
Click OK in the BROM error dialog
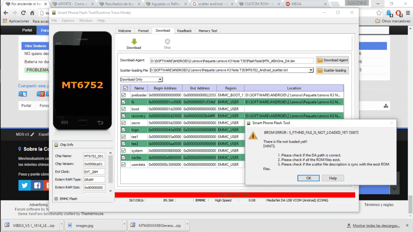308,178
